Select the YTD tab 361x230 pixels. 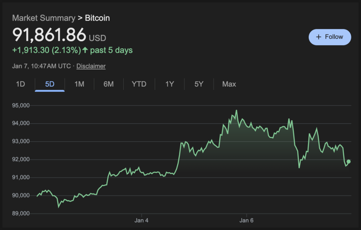(x=139, y=84)
